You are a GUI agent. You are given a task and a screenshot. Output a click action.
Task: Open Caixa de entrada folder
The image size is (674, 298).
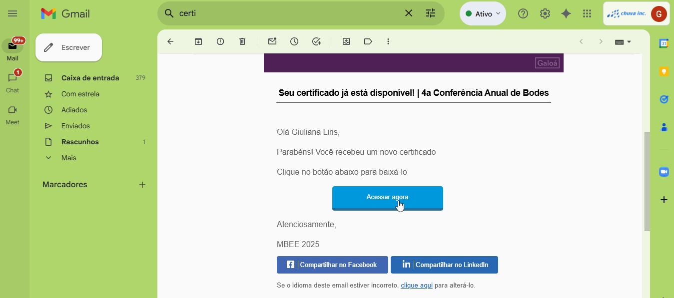[x=91, y=78]
